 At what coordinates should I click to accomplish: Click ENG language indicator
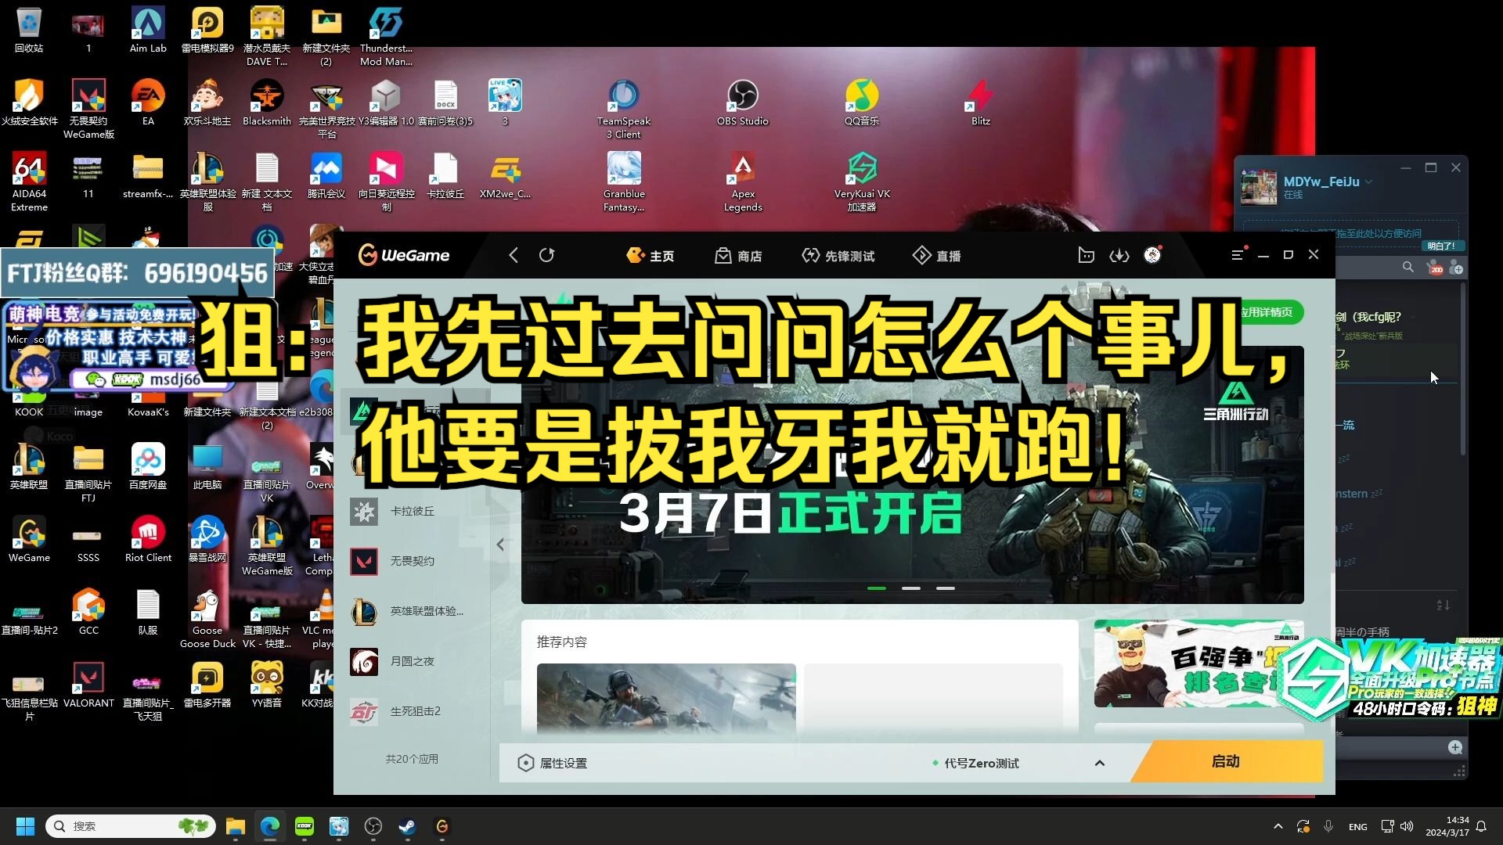click(x=1358, y=827)
